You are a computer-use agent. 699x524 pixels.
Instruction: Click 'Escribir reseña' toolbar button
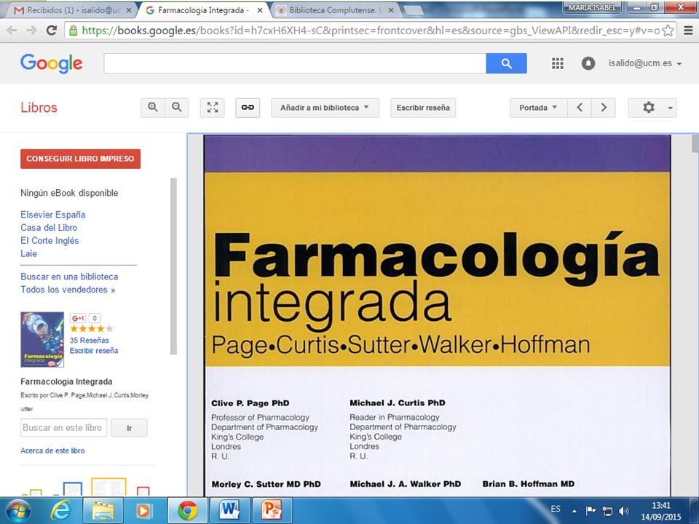(423, 108)
